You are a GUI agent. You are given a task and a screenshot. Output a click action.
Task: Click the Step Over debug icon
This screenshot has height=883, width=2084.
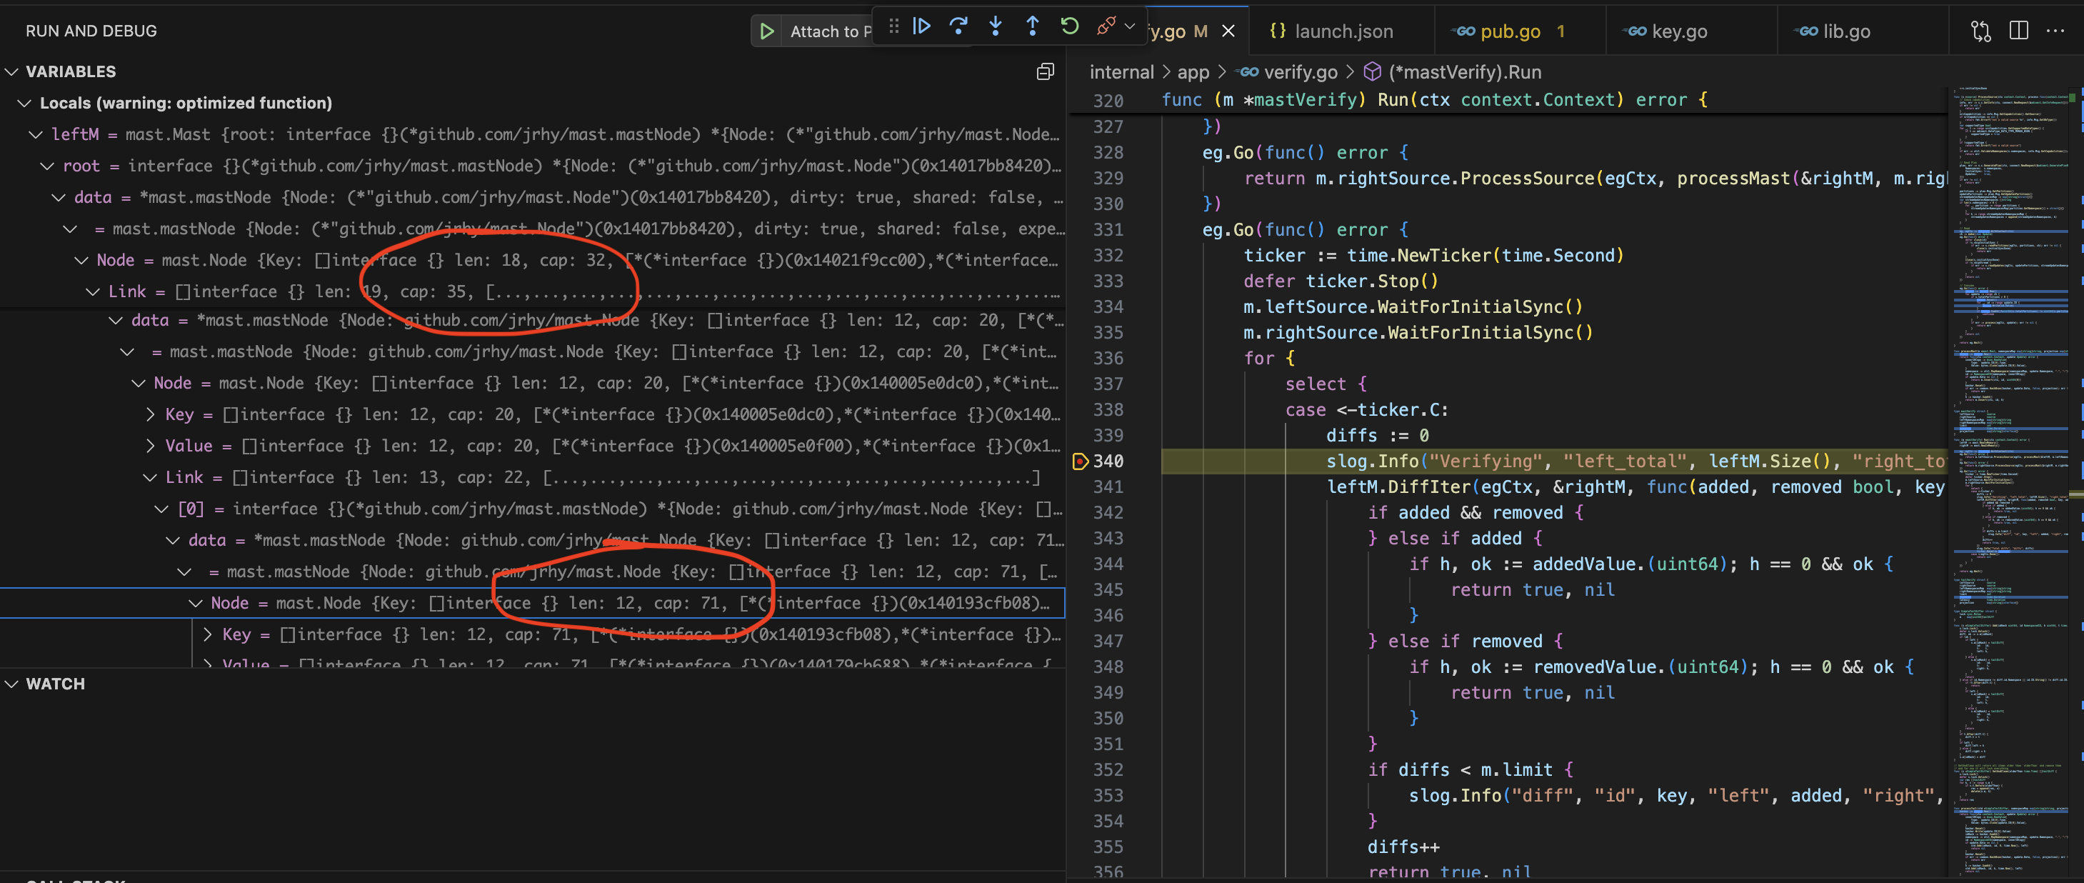pyautogui.click(x=958, y=26)
